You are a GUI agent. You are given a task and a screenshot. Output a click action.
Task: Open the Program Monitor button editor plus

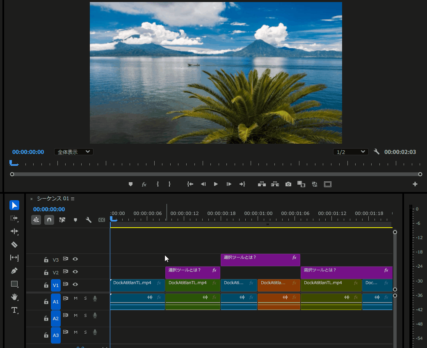click(x=415, y=184)
